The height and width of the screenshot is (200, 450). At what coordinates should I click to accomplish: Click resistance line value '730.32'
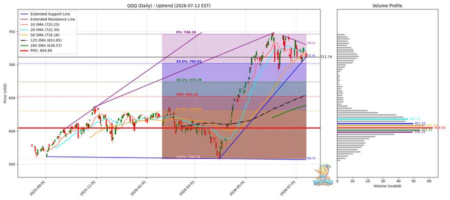click(x=311, y=43)
